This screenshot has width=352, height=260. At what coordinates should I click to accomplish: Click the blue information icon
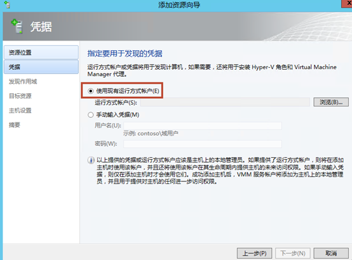point(91,160)
